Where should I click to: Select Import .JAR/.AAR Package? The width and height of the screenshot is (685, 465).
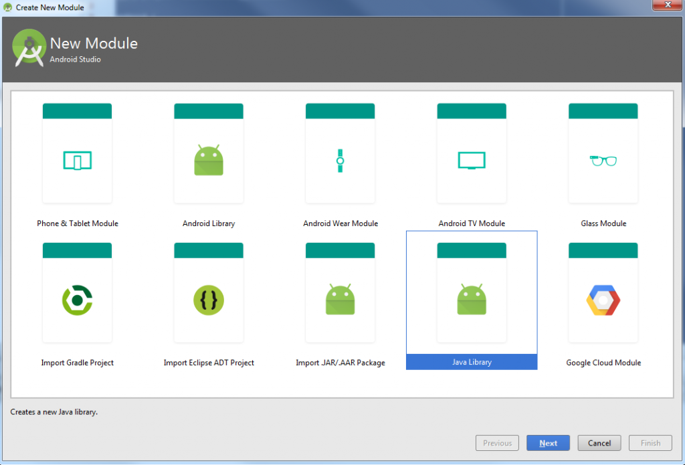pos(340,292)
